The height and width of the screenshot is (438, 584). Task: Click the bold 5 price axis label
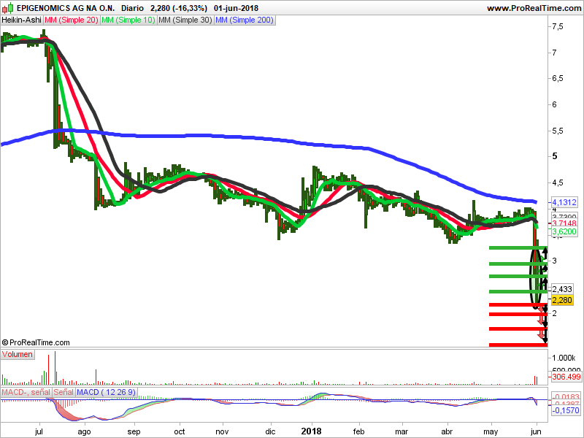pos(555,156)
